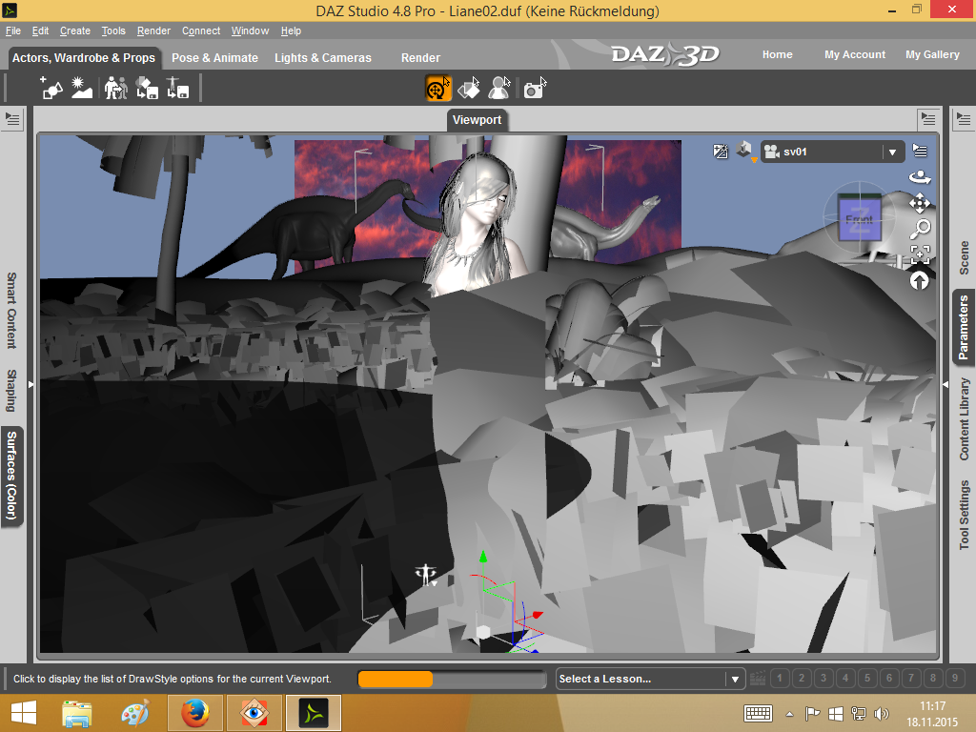Click the Dolly Zoom magnifier control
The width and height of the screenshot is (976, 732).
pyautogui.click(x=920, y=229)
